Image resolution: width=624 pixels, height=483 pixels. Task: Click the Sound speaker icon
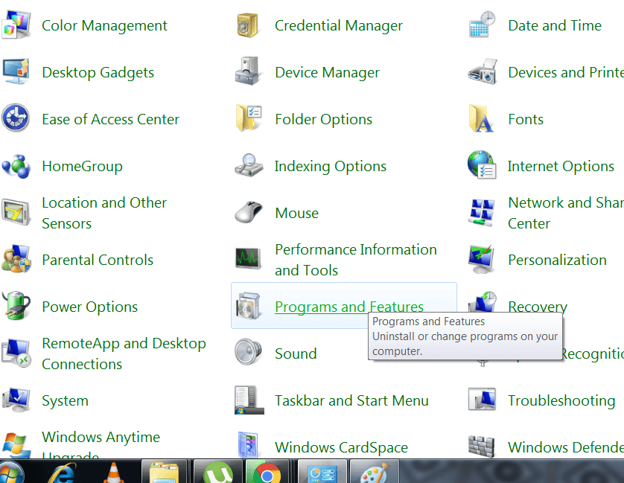tap(247, 354)
